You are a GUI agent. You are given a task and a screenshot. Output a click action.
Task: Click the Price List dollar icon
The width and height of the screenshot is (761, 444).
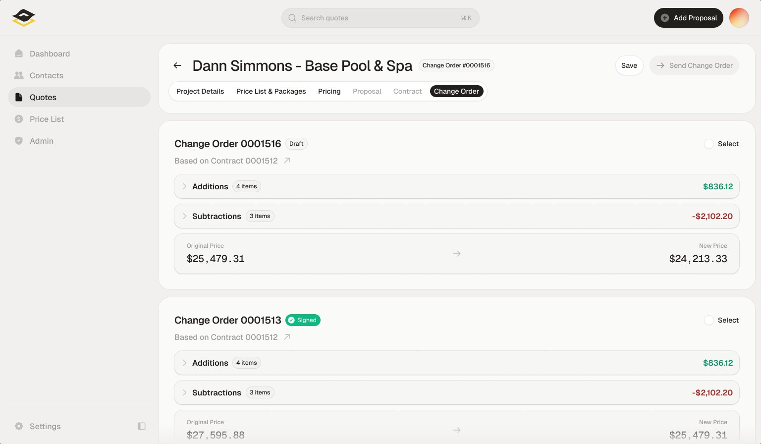[19, 119]
